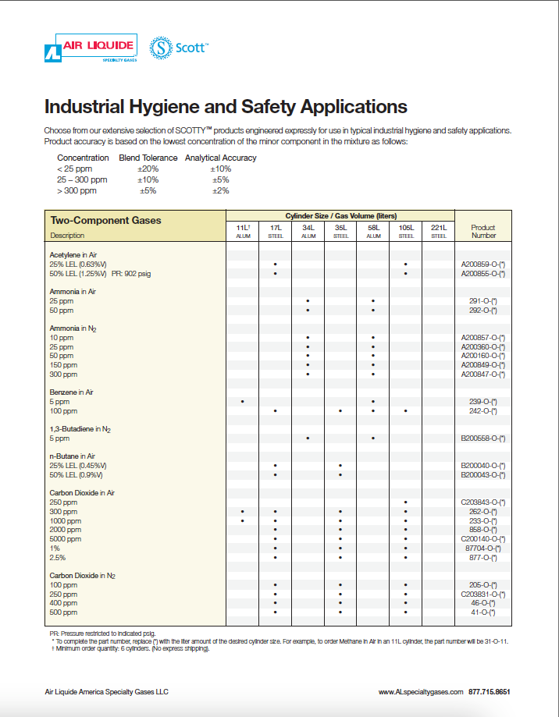
Task: Select the Industrial Hygiene and Safety Applications heading
Action: [x=226, y=106]
